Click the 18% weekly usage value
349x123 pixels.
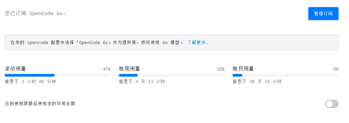point(220,69)
